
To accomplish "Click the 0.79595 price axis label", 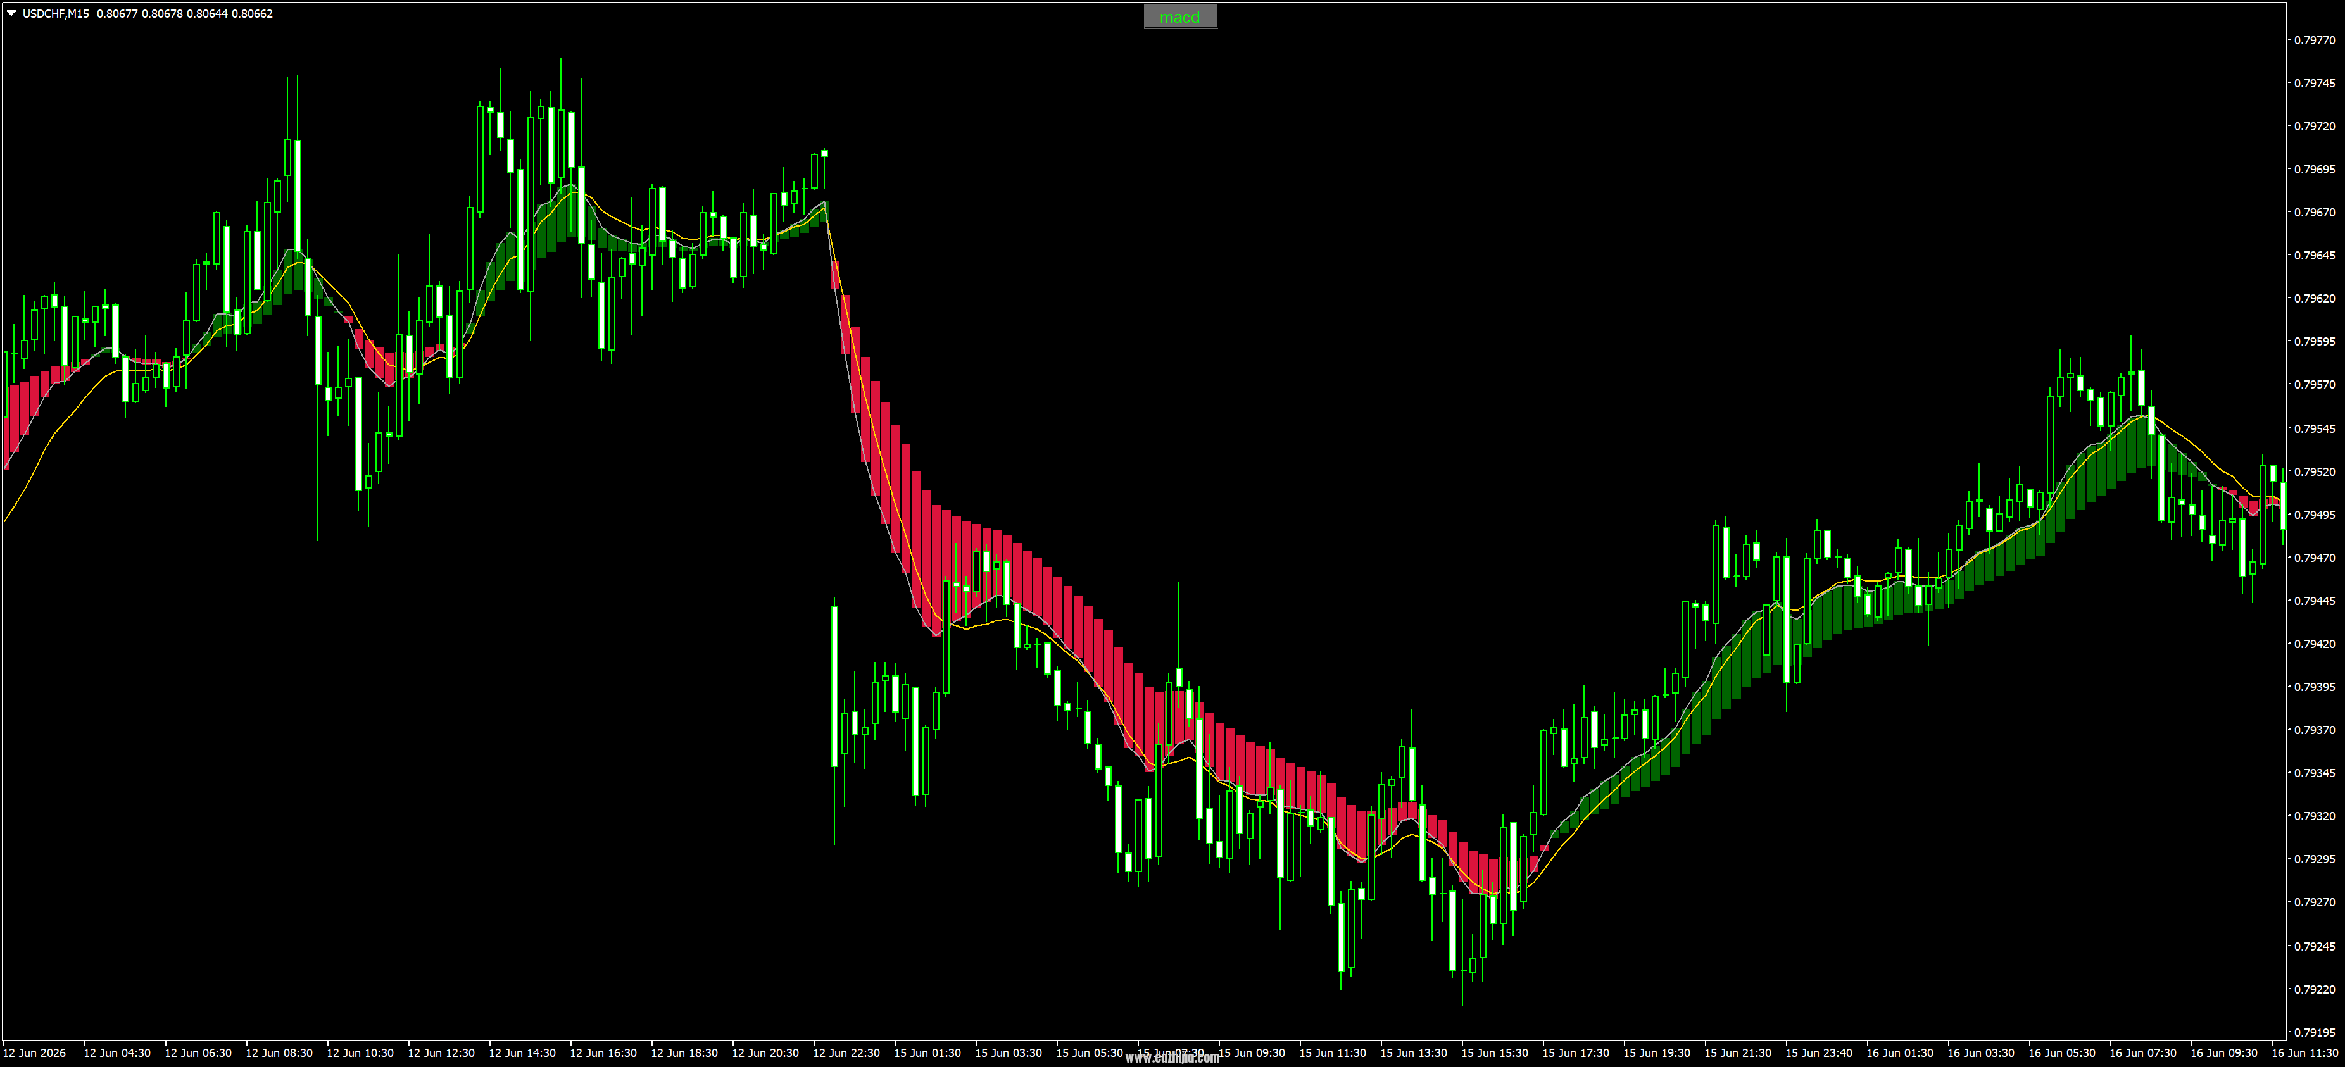I will click(x=2314, y=342).
